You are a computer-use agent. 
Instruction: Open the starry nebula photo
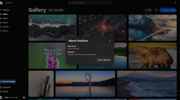pyautogui.click(x=103, y=26)
